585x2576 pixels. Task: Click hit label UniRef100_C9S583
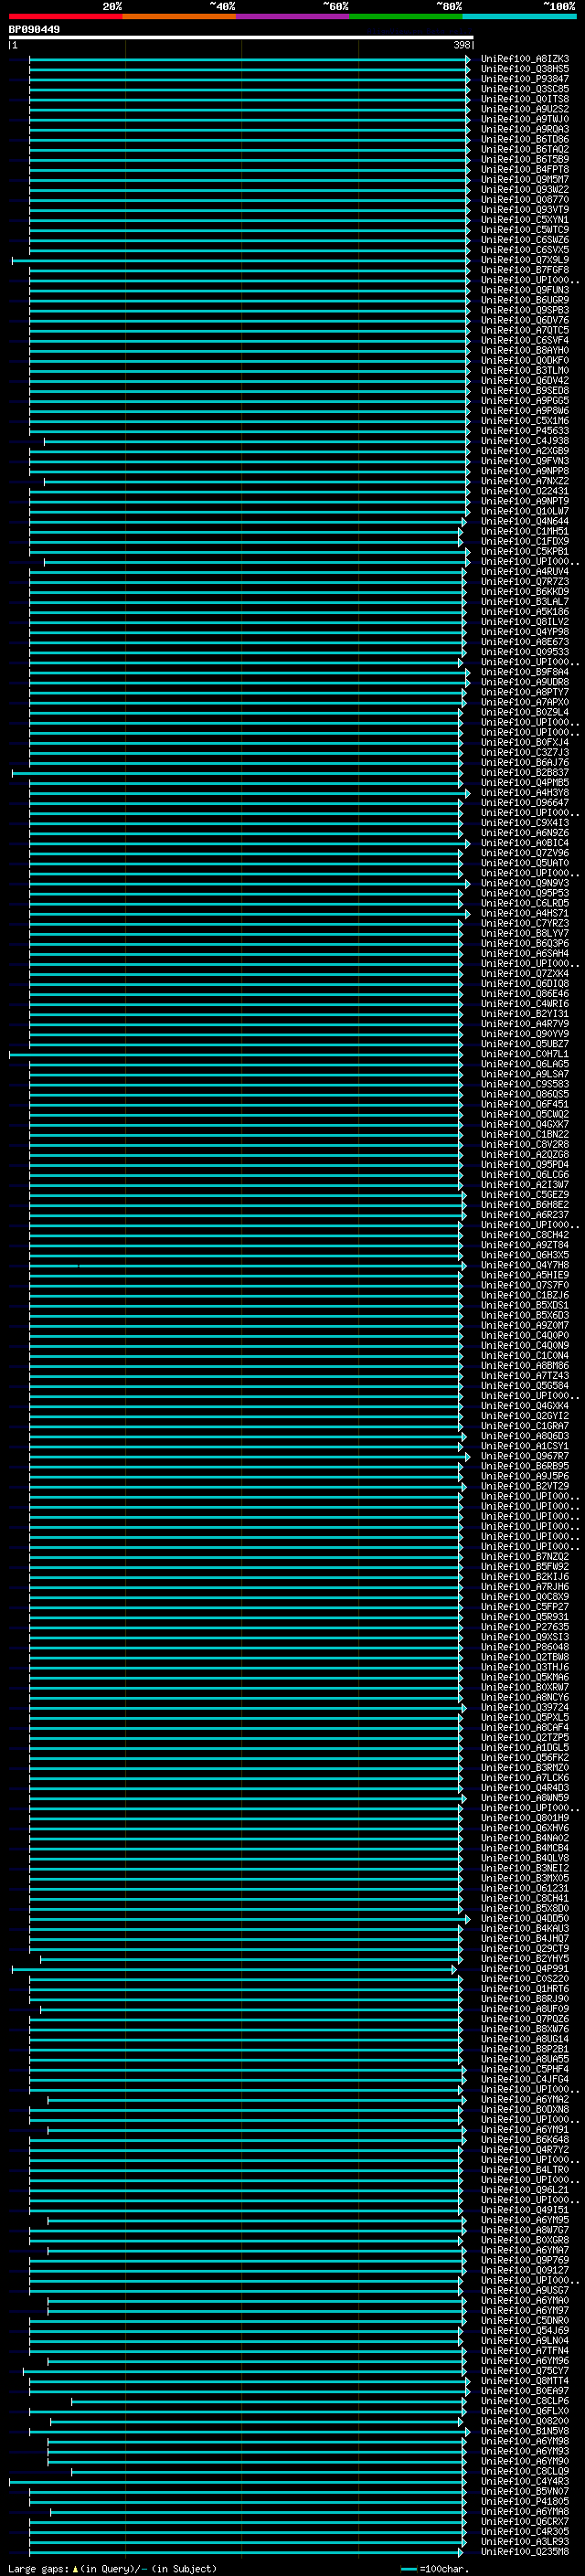point(525,1084)
